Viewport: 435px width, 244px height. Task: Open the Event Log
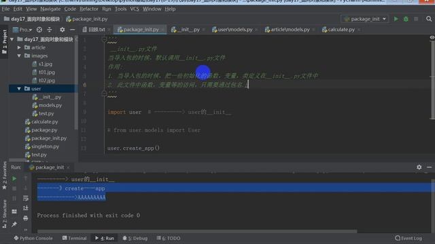[x=408, y=238]
